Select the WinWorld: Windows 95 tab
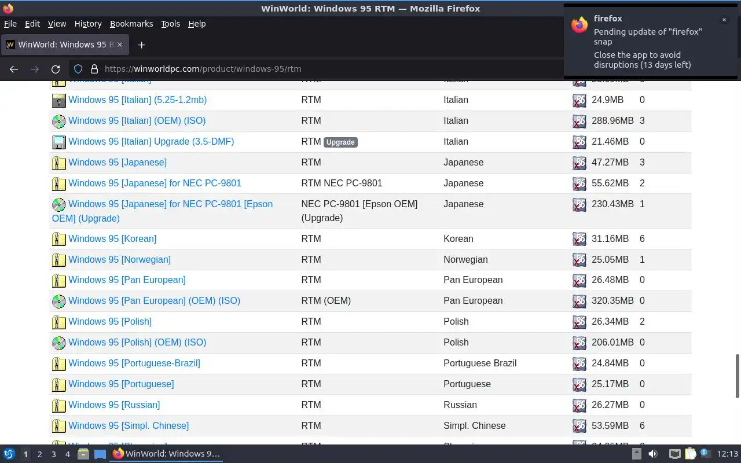 [65, 45]
